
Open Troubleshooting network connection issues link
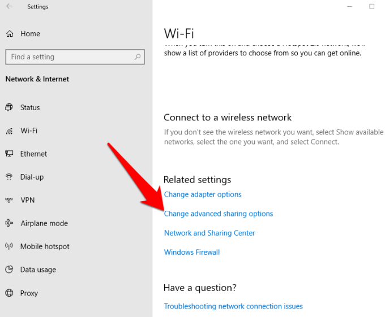click(x=233, y=306)
